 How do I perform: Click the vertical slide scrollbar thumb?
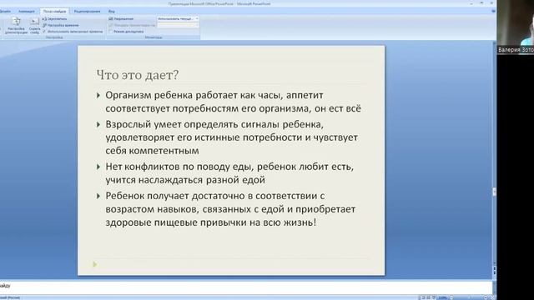(x=494, y=192)
